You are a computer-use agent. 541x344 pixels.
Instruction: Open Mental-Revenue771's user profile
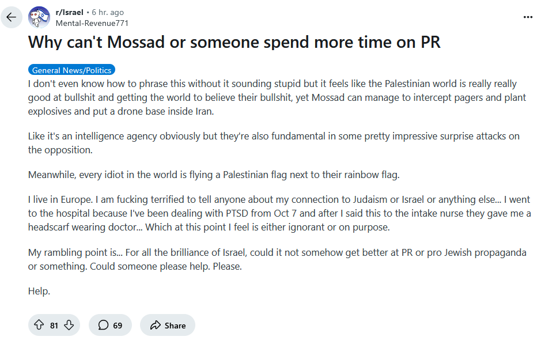pyautogui.click(x=92, y=23)
